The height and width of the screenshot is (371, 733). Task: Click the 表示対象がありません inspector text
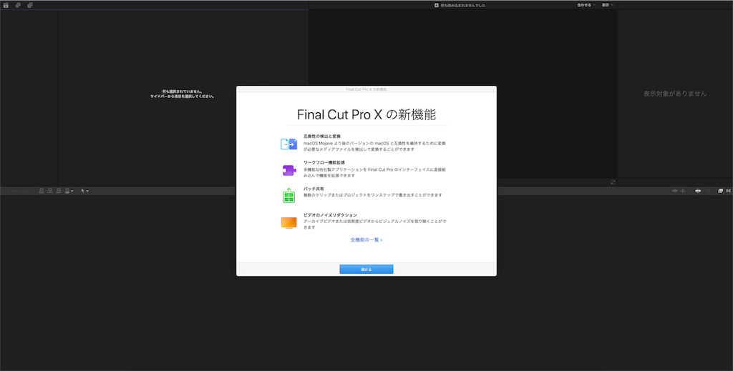pos(675,94)
